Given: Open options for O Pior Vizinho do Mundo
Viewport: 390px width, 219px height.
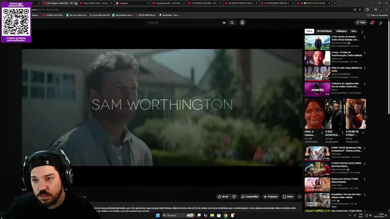Looking at the screenshot, I should (364, 37).
